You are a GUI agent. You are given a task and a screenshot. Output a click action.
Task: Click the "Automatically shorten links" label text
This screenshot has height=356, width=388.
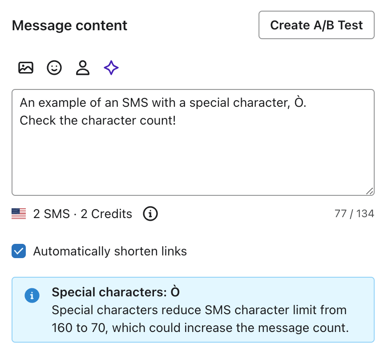pos(110,251)
